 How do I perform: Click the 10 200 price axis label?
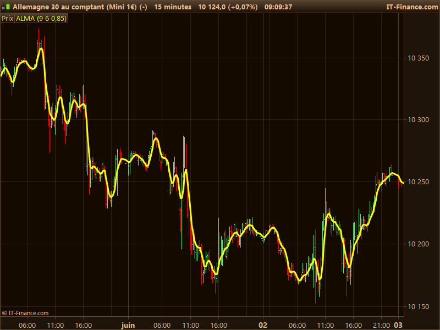(x=418, y=244)
